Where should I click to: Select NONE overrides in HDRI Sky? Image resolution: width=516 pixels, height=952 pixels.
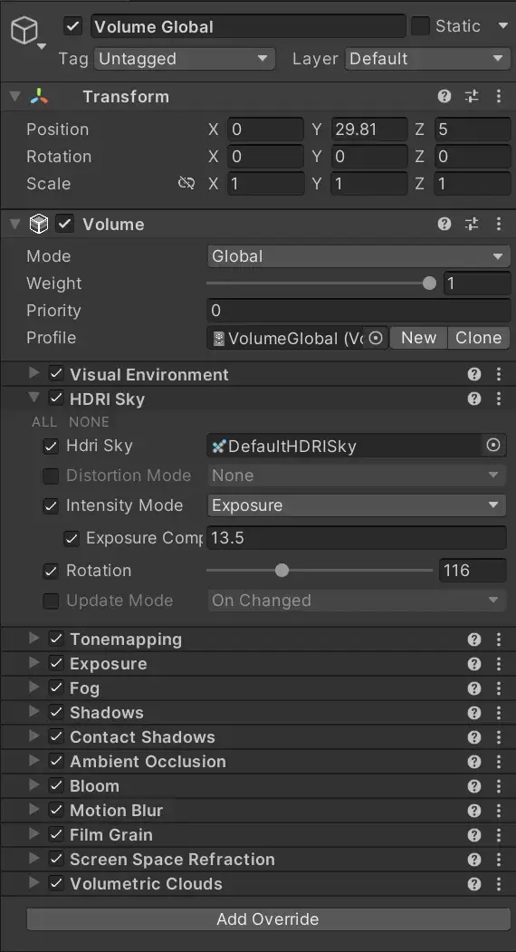89,422
